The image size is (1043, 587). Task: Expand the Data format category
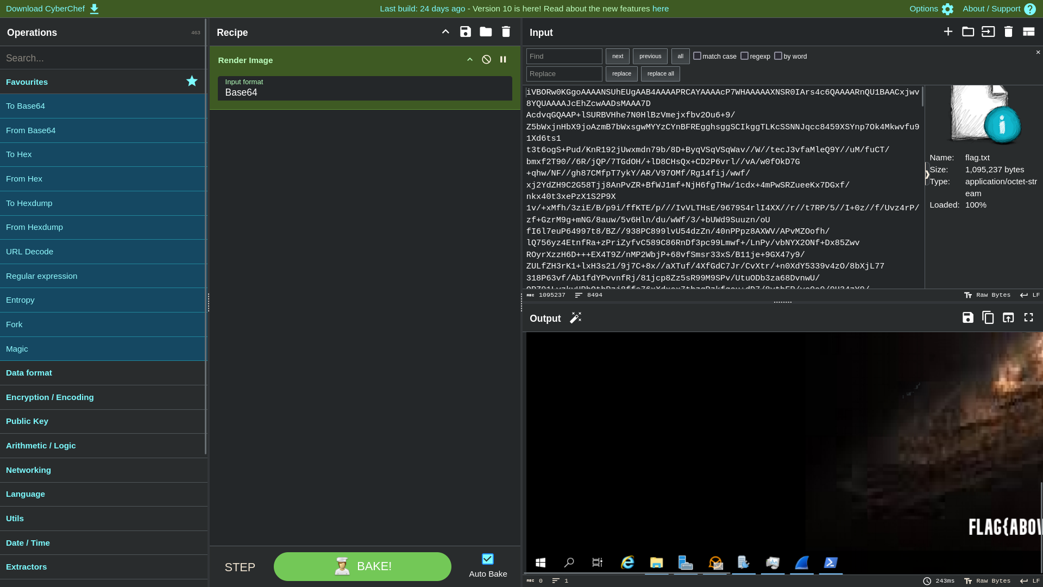point(29,373)
